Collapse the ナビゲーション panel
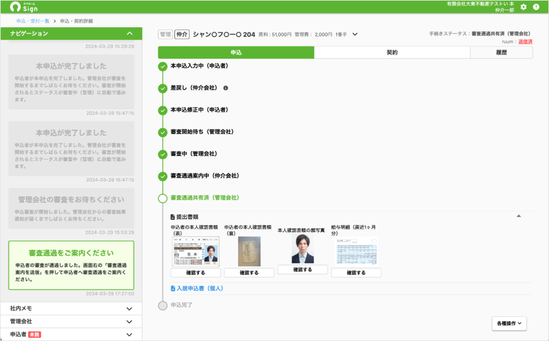This screenshot has height=341, width=549. tap(130, 34)
